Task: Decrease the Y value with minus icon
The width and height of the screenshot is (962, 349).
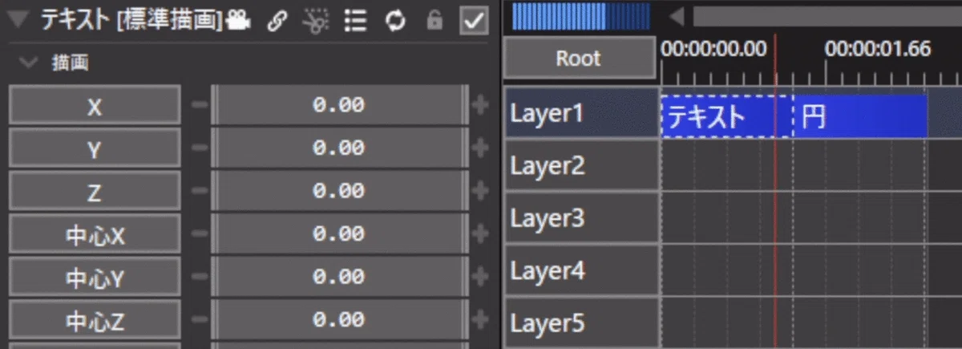Action: [x=200, y=148]
